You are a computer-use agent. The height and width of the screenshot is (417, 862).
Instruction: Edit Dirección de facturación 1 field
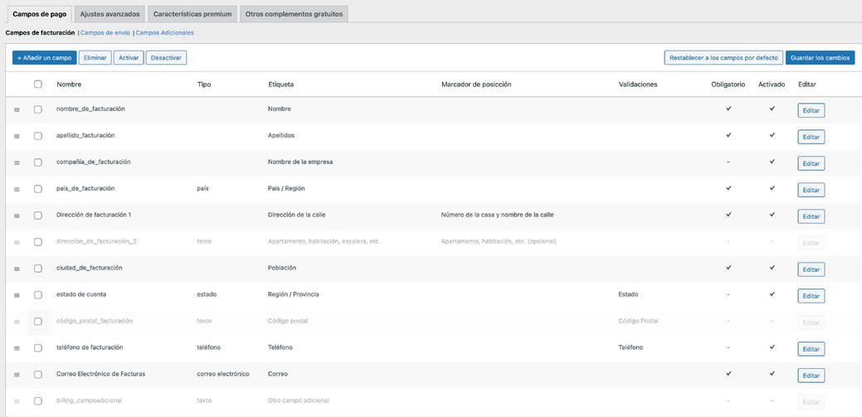pos(811,216)
